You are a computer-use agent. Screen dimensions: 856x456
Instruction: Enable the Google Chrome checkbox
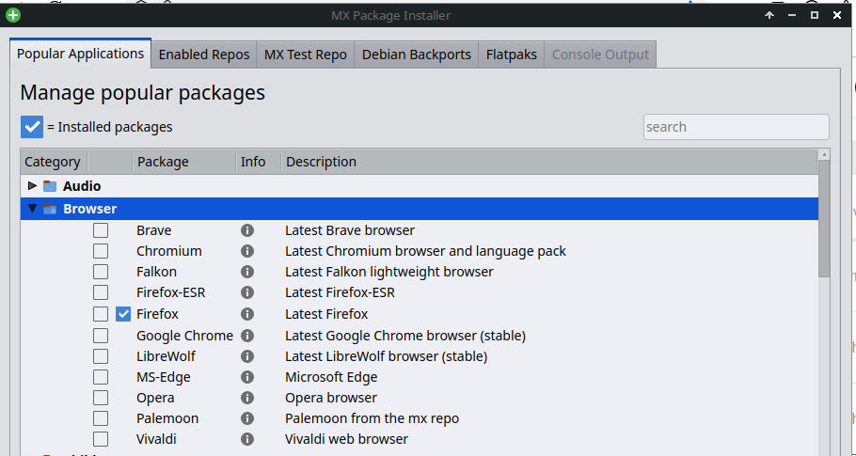101,336
